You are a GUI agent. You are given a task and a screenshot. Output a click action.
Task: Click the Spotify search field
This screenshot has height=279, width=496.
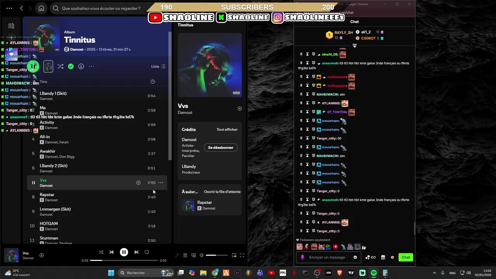(101, 8)
